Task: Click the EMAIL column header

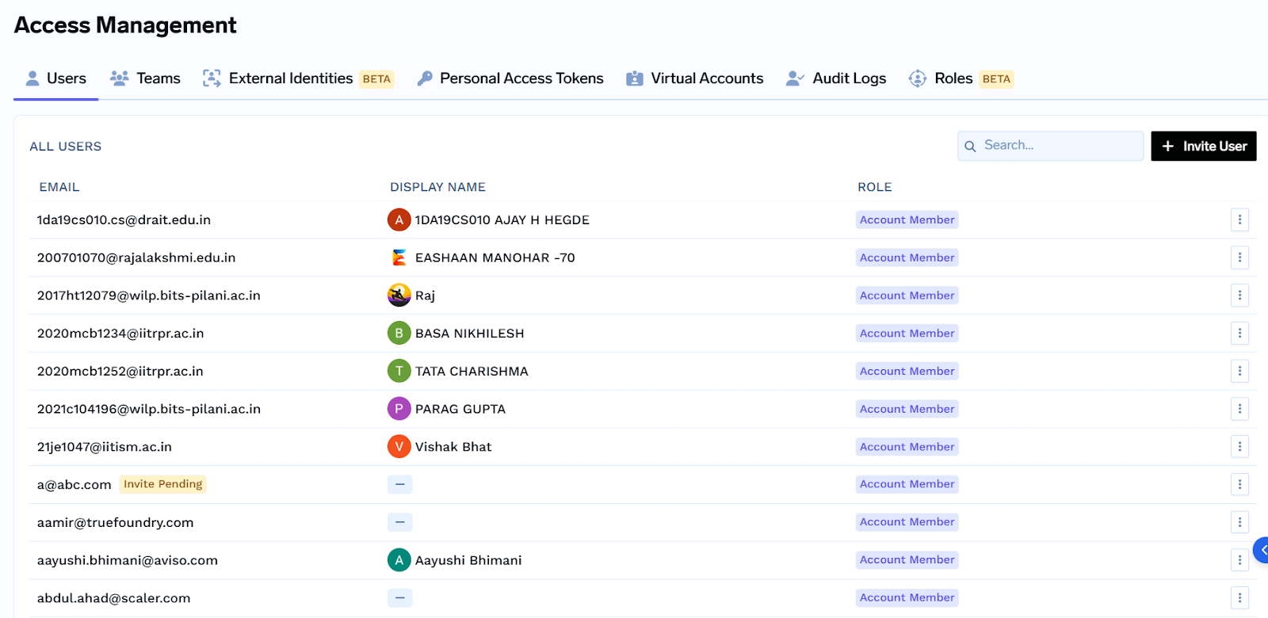Action: coord(59,187)
